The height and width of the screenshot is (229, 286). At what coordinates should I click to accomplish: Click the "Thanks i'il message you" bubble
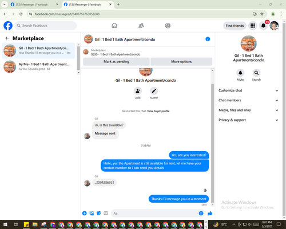coord(178,199)
